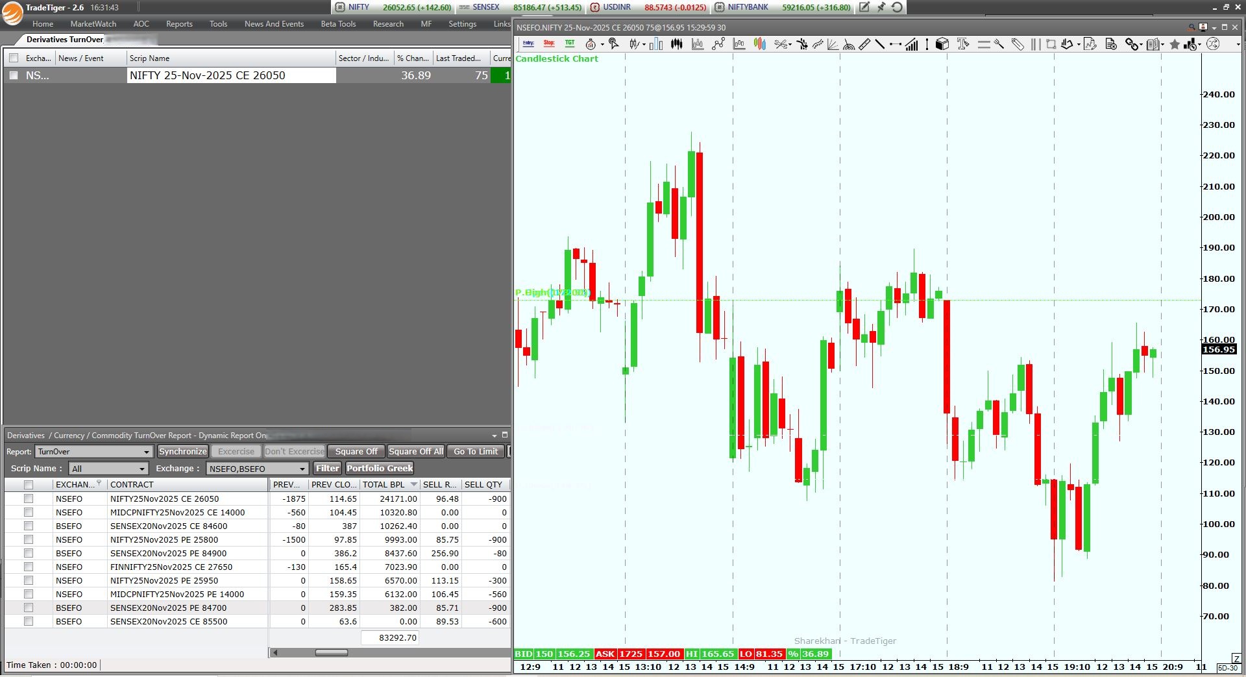Open the MarketWatch menu
The height and width of the screenshot is (677, 1246).
pos(93,24)
